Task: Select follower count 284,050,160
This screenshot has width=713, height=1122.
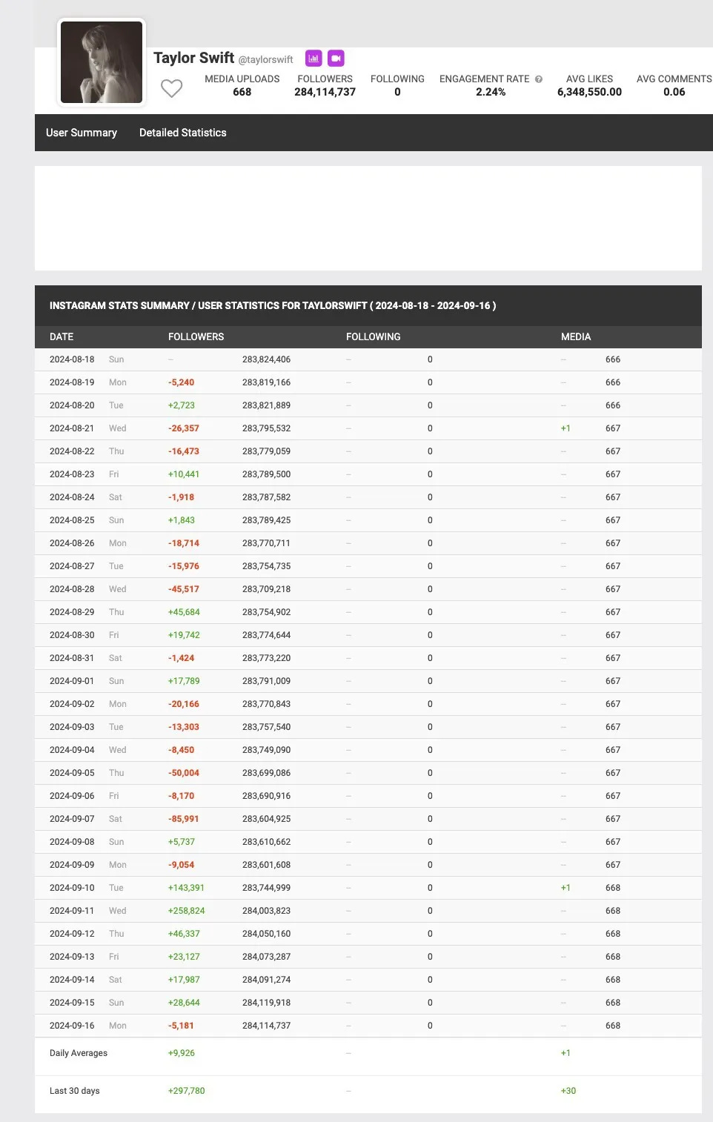Action: point(266,934)
